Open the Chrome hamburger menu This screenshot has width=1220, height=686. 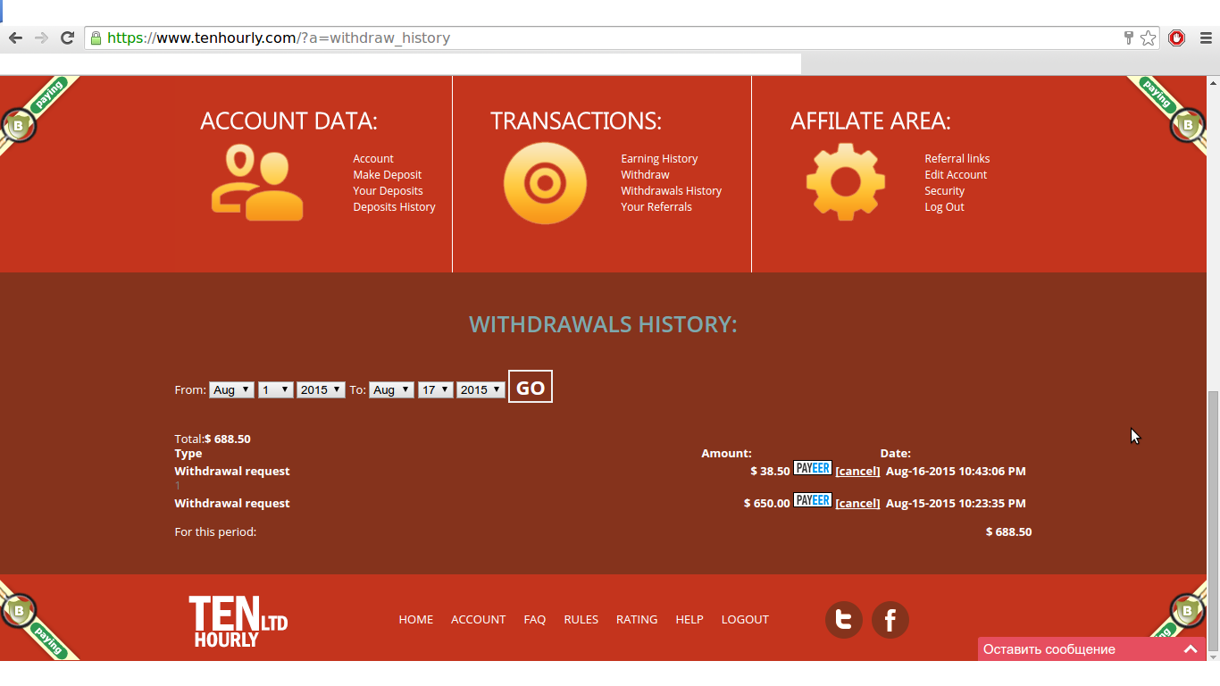click(1205, 38)
